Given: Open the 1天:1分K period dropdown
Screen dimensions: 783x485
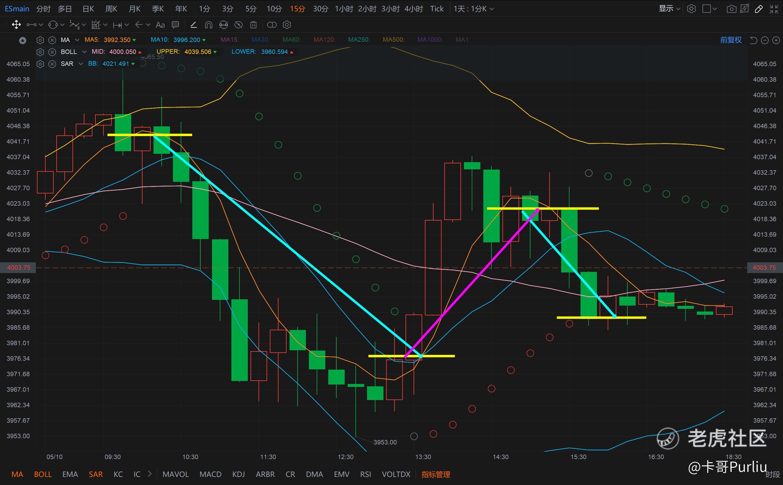Looking at the screenshot, I should click(x=473, y=9).
